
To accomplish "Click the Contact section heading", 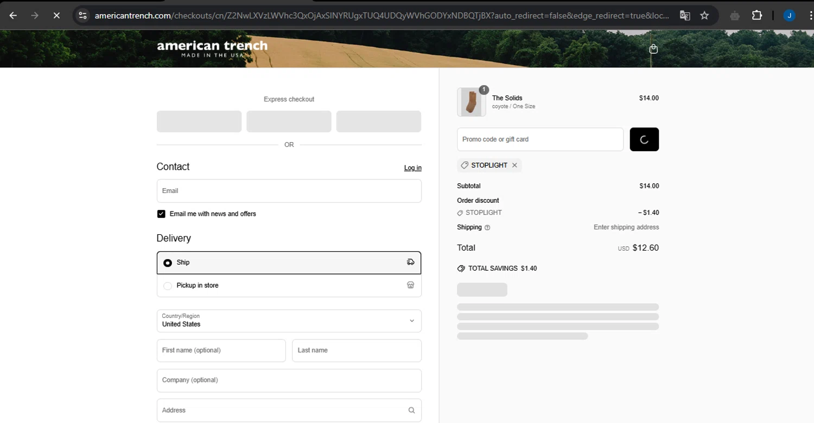I will point(173,166).
